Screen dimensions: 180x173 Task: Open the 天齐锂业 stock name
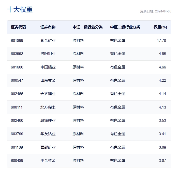coord(48,94)
